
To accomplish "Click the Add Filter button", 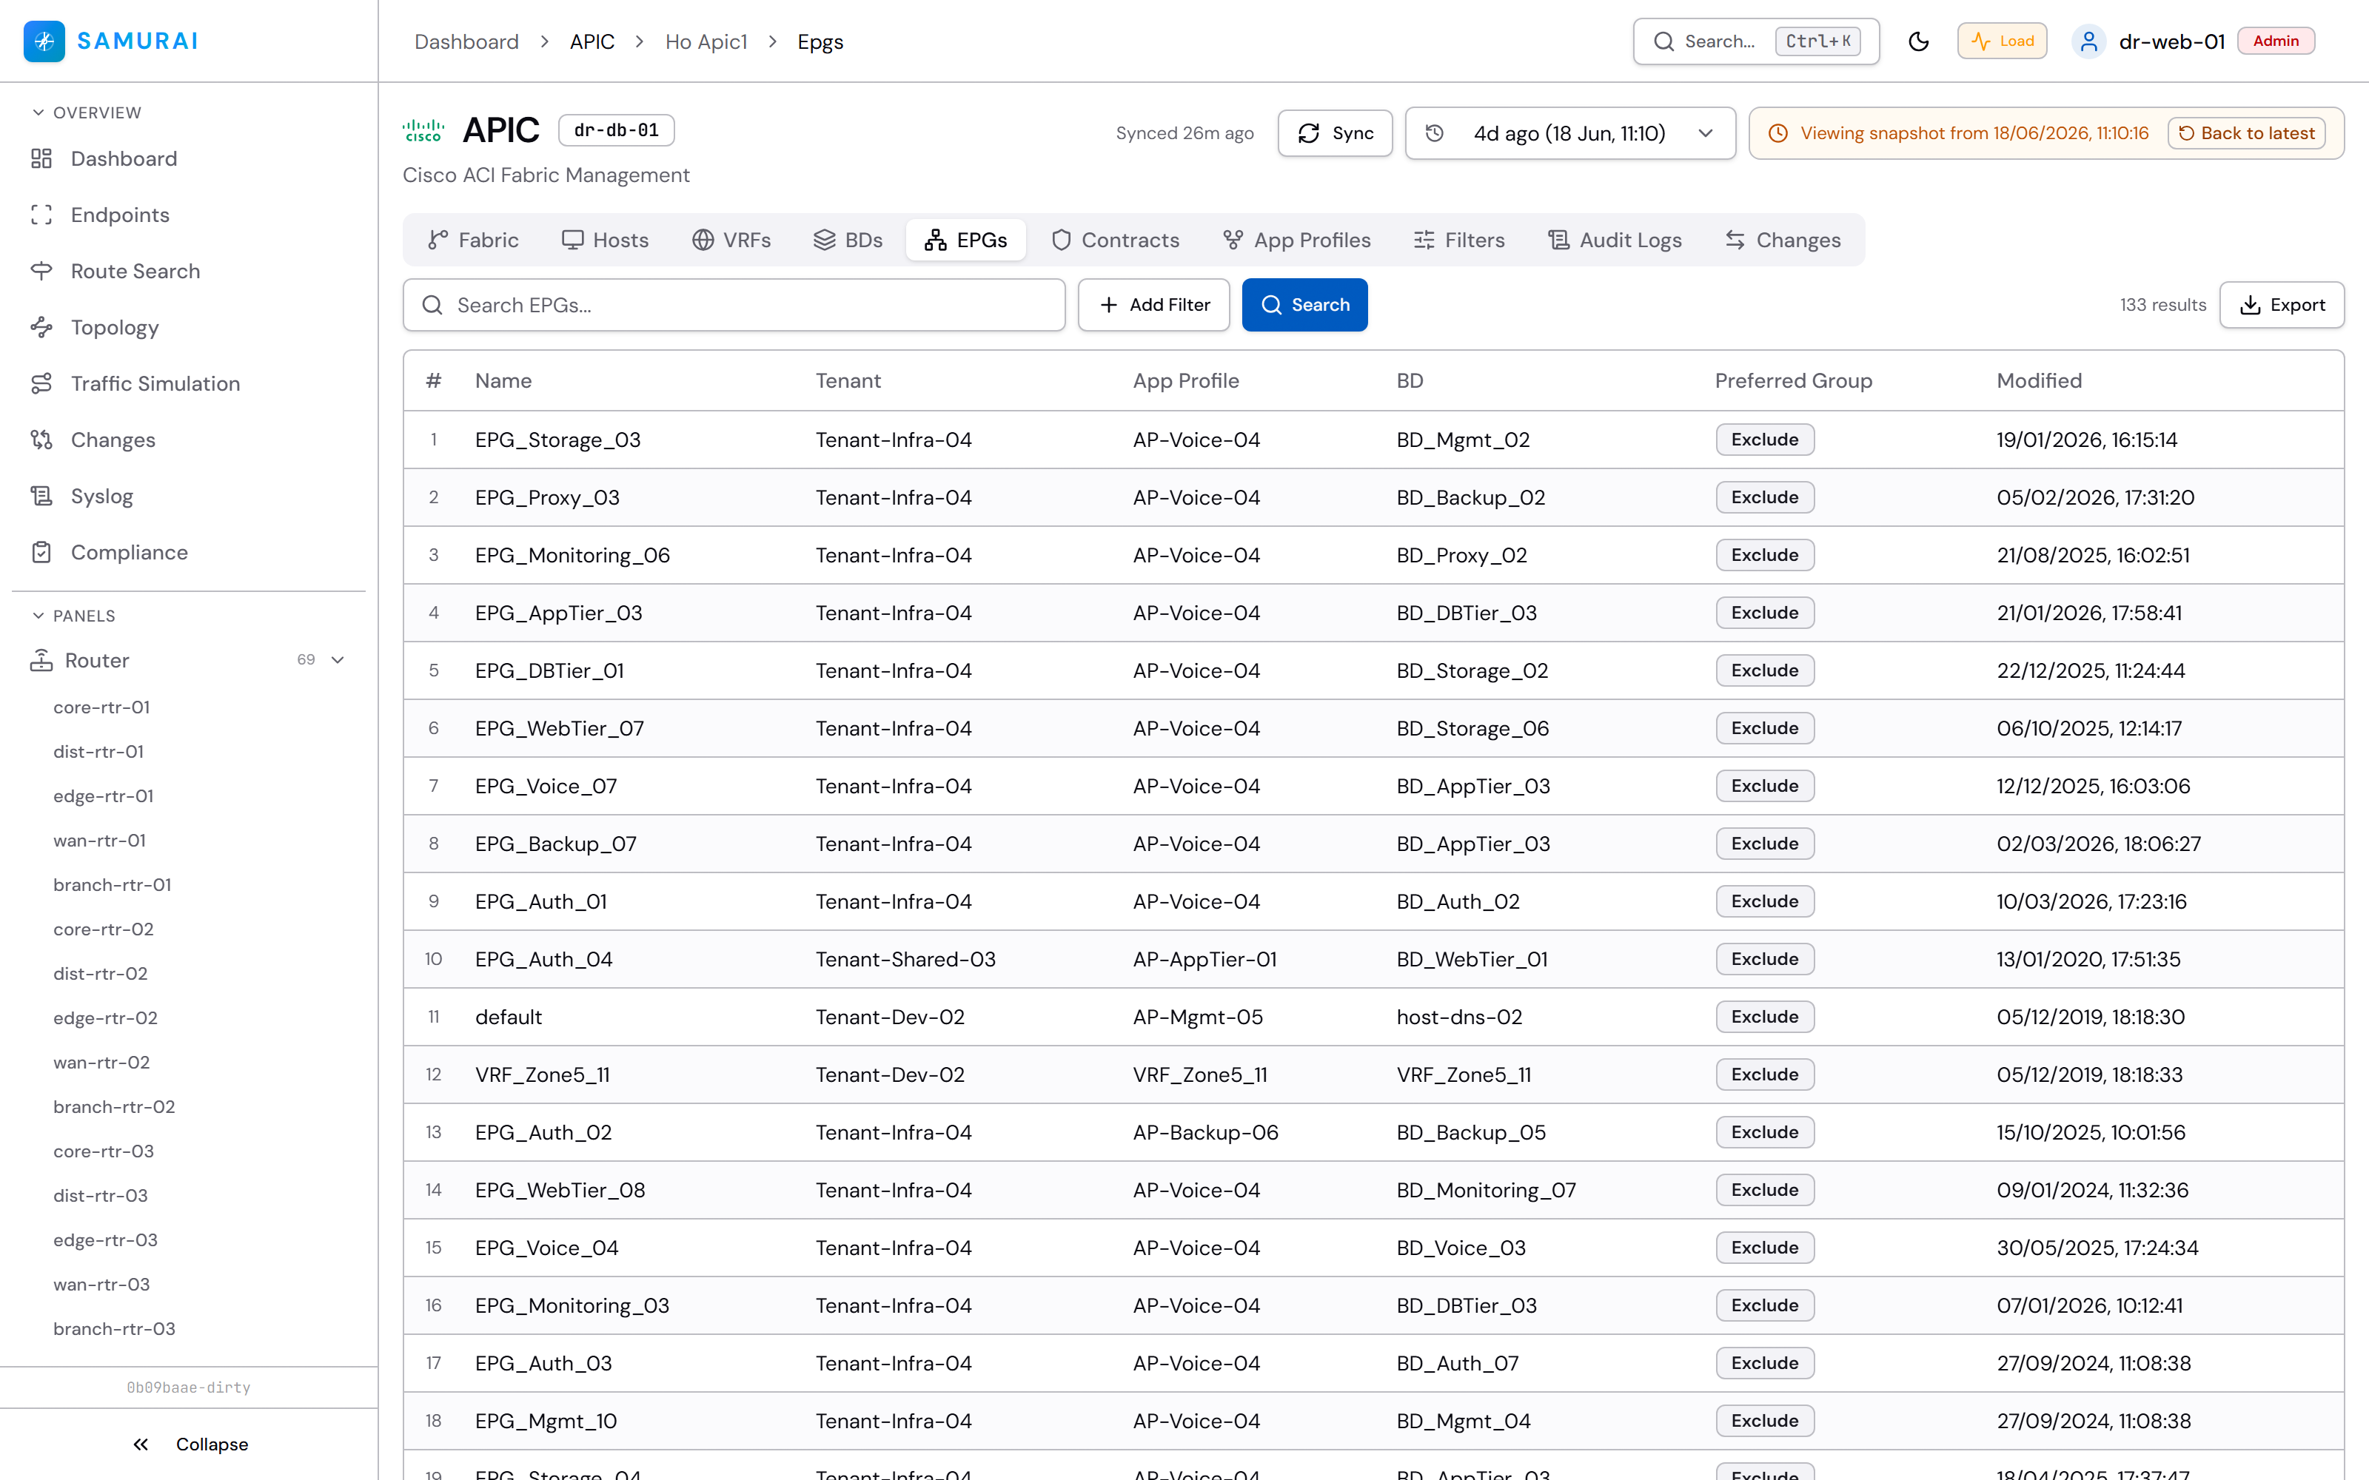I will (1153, 306).
